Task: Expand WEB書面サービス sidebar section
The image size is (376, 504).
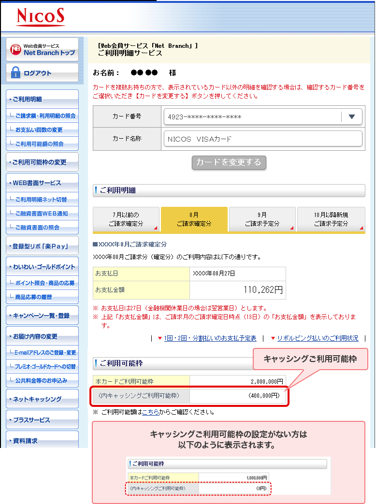Action: [x=42, y=183]
